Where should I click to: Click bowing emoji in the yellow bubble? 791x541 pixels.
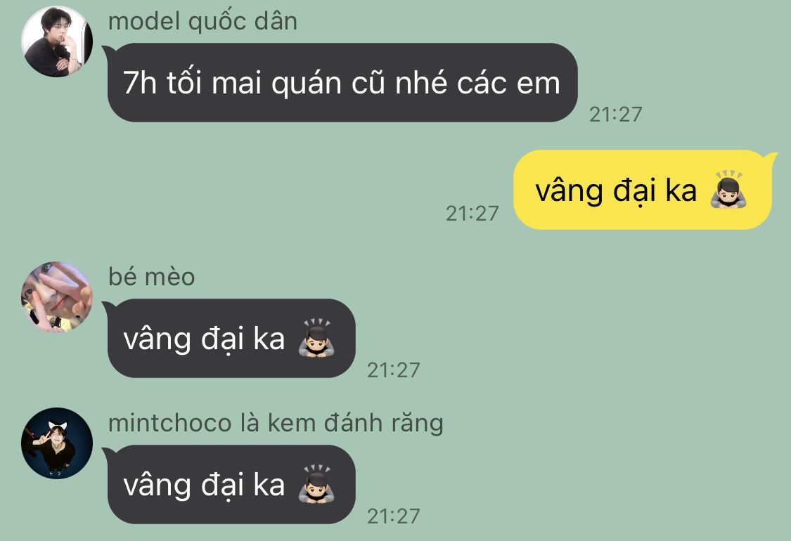[x=728, y=190]
